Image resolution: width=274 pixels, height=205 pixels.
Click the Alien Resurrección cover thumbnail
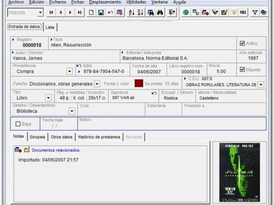(239, 173)
